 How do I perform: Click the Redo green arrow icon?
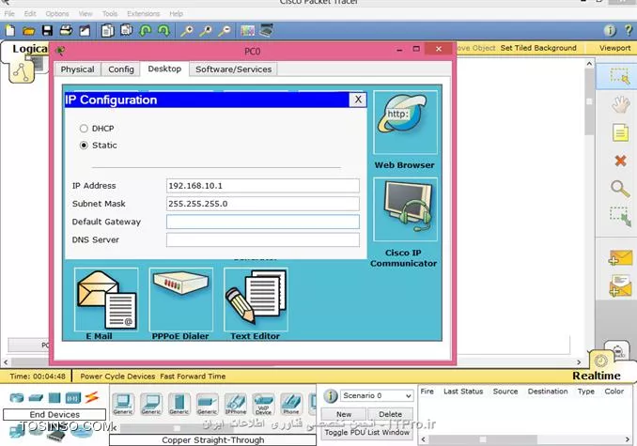click(x=163, y=31)
